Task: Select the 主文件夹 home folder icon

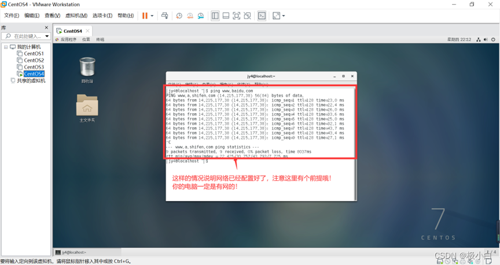Action: 87,108
